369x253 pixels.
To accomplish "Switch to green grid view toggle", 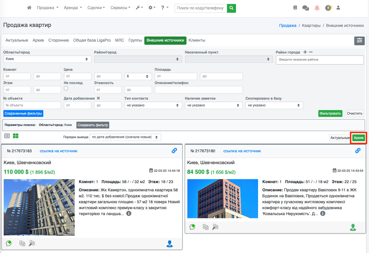I will [x=16, y=136].
